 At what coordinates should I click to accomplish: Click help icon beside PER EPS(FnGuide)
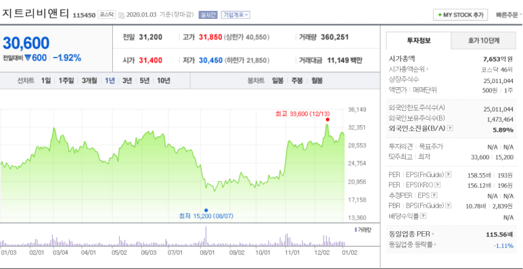449,174
